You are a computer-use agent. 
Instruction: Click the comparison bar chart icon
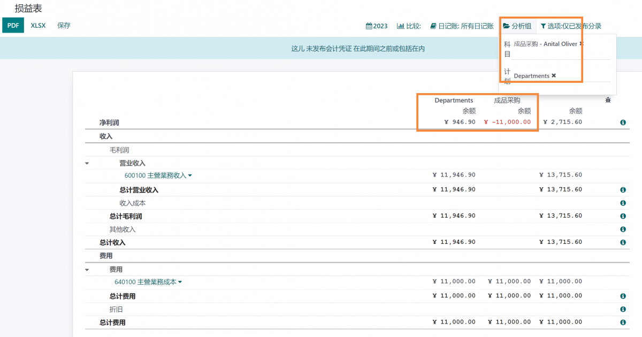(x=400, y=25)
